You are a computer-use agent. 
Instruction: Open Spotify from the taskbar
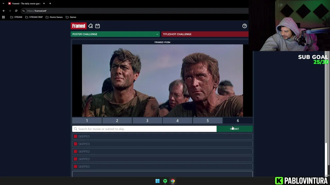pos(165,181)
